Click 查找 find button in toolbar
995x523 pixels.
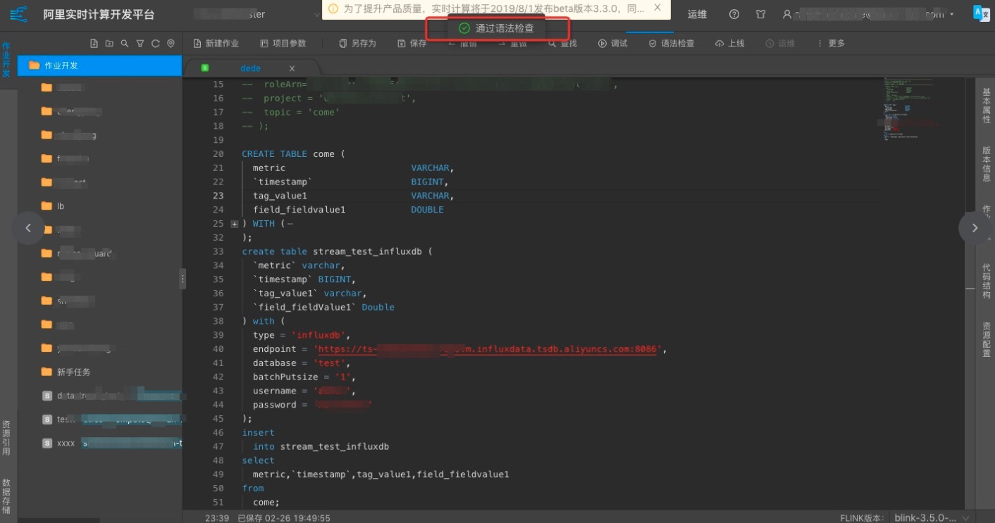click(562, 44)
